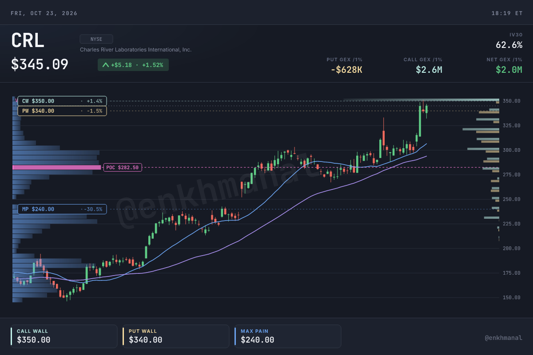
Task: Click the Max Pain $240.00 card
Action: click(288, 336)
